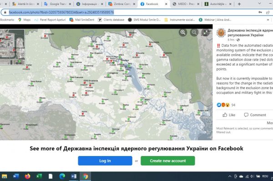Zoom in on the Facebook photo

tap(183, 32)
